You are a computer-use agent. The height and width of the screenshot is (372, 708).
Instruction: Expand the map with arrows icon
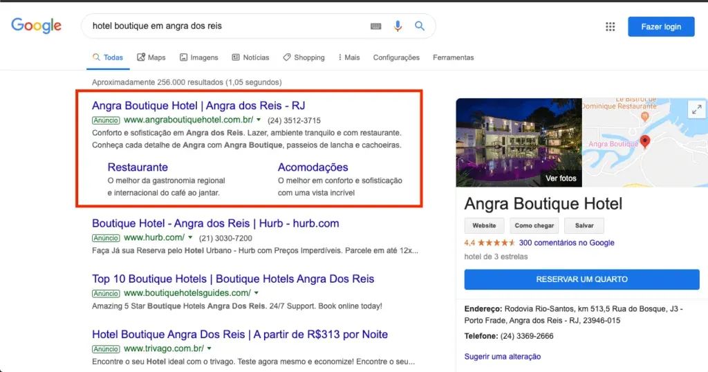[697, 109]
